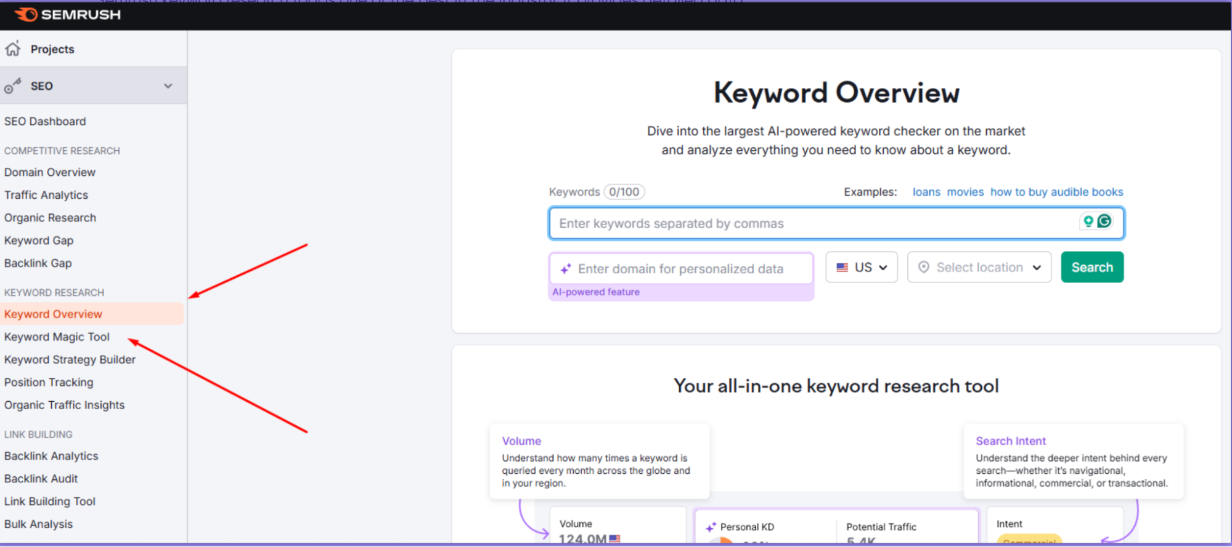Open Organic Research
The height and width of the screenshot is (547, 1232).
(x=50, y=218)
